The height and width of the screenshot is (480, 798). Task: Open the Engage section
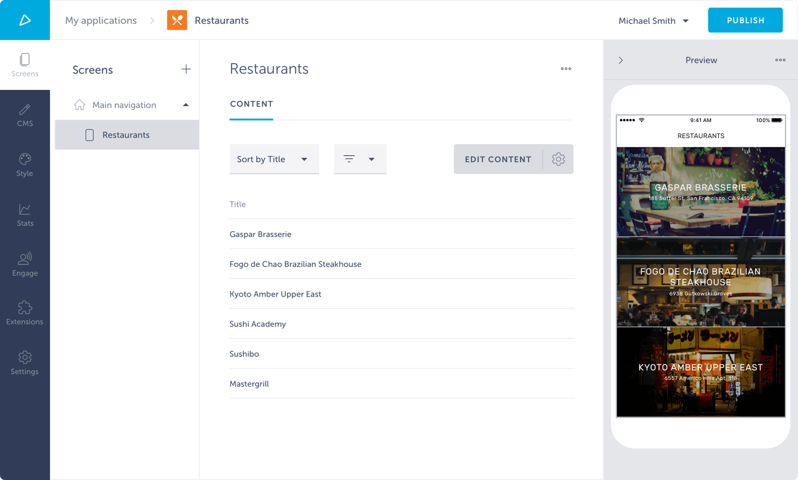(25, 265)
